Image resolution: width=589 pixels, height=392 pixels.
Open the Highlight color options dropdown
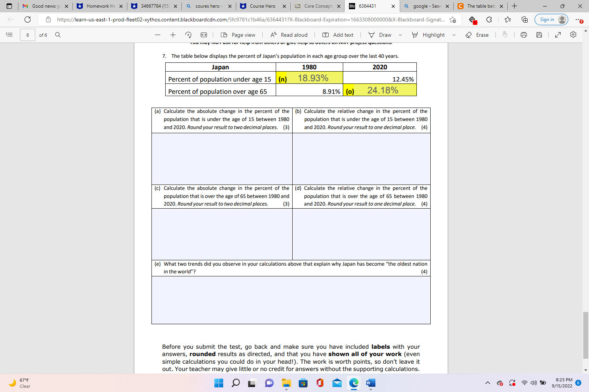coord(454,35)
